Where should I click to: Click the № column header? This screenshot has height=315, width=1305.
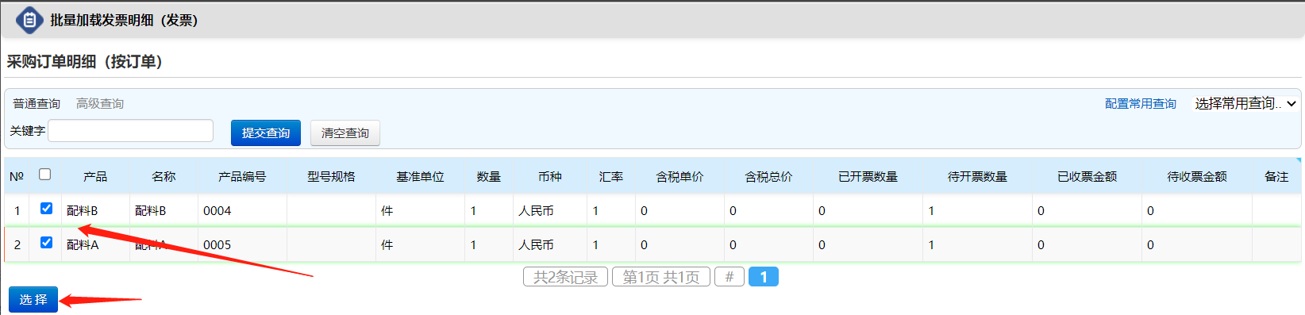17,177
